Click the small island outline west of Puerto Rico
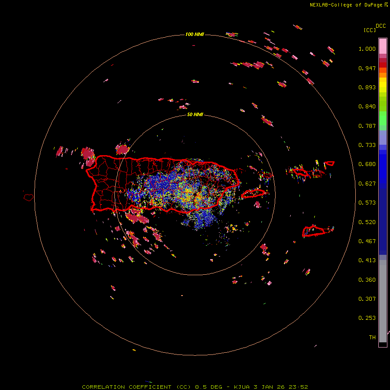This screenshot has height=390, width=390. point(29,198)
